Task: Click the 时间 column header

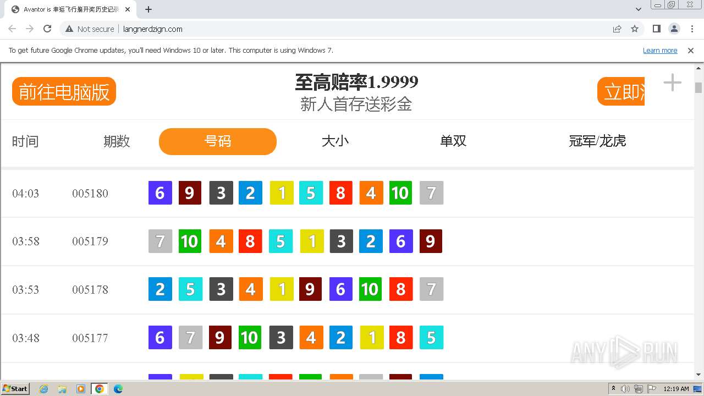Action: point(25,141)
